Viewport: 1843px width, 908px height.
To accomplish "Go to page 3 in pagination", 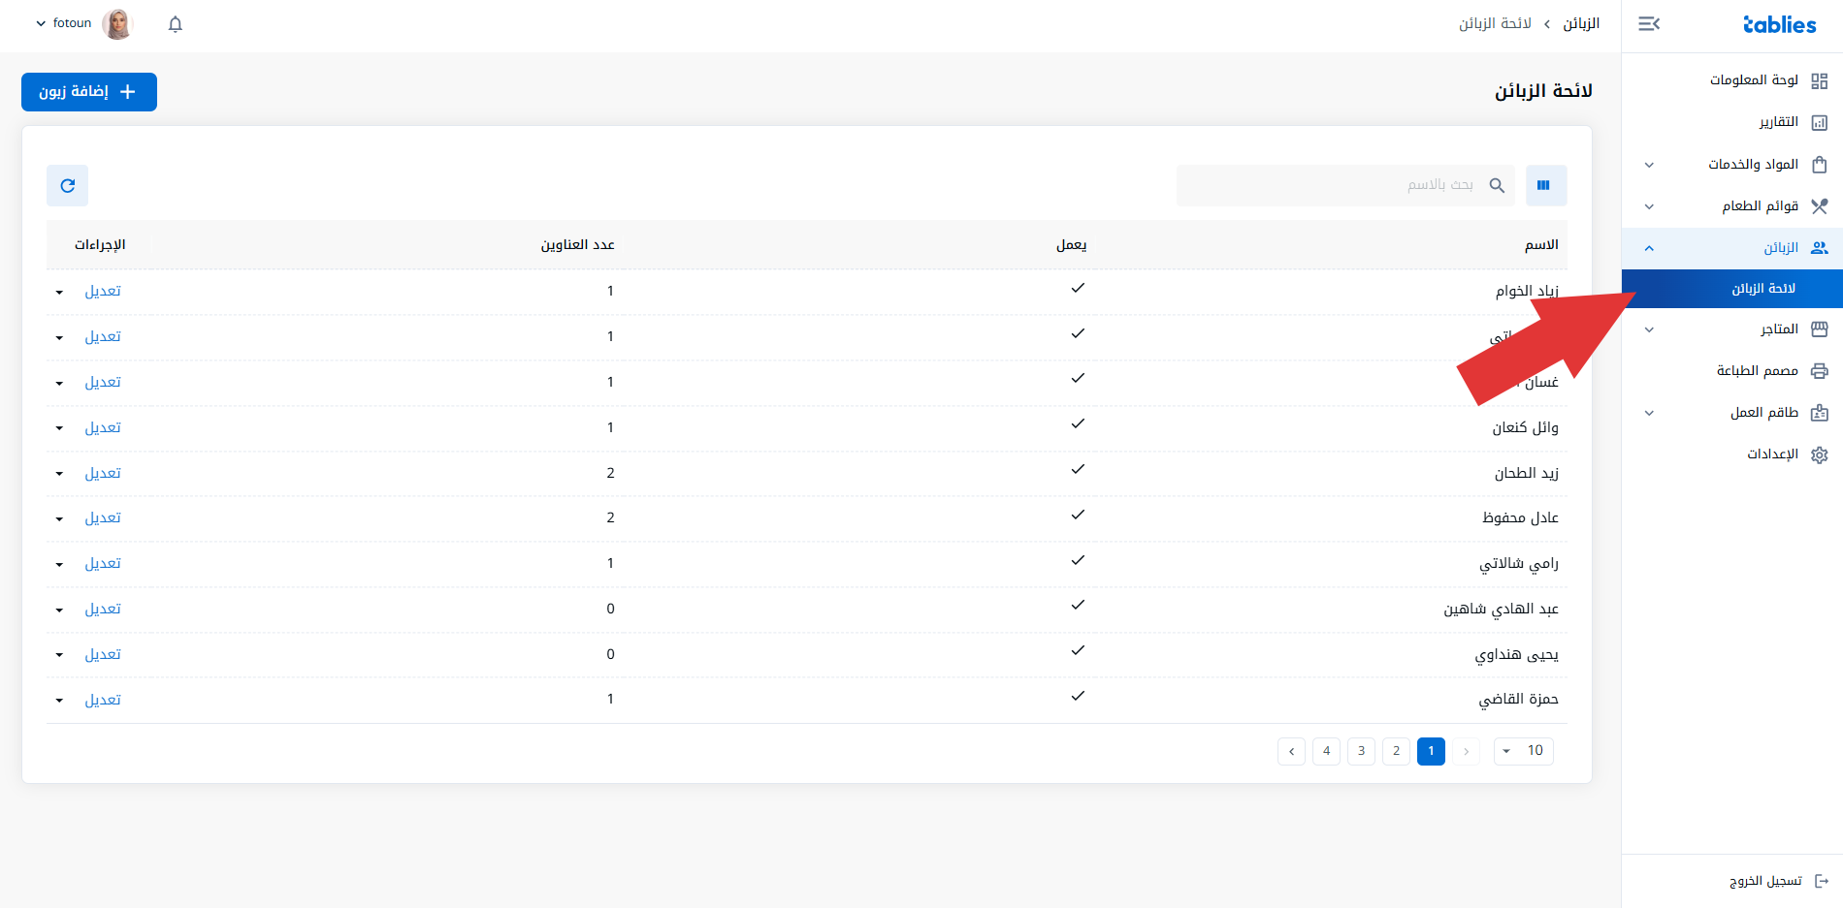I will pyautogui.click(x=1361, y=751).
